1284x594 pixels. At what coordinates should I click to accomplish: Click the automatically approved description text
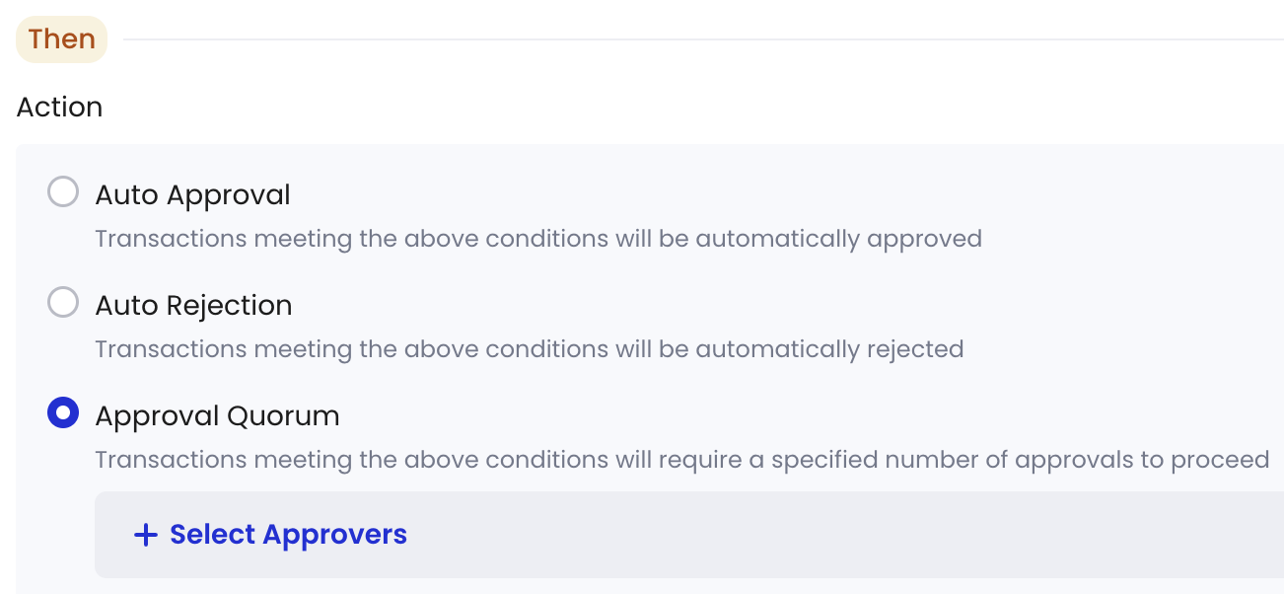coord(538,239)
